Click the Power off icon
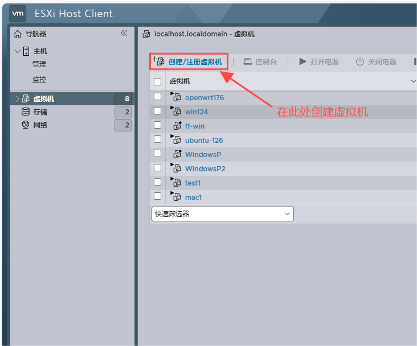 [359, 61]
